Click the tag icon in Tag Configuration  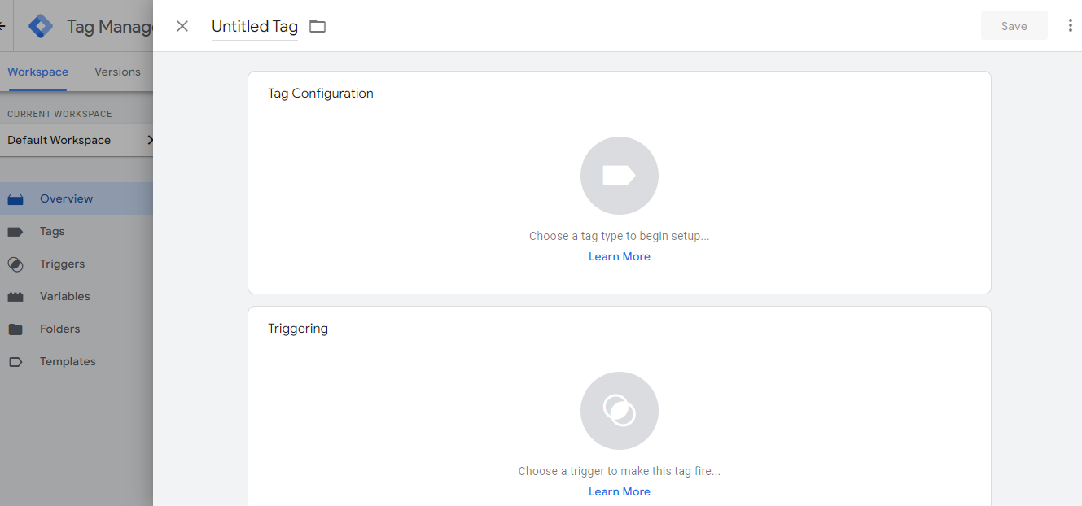point(619,176)
